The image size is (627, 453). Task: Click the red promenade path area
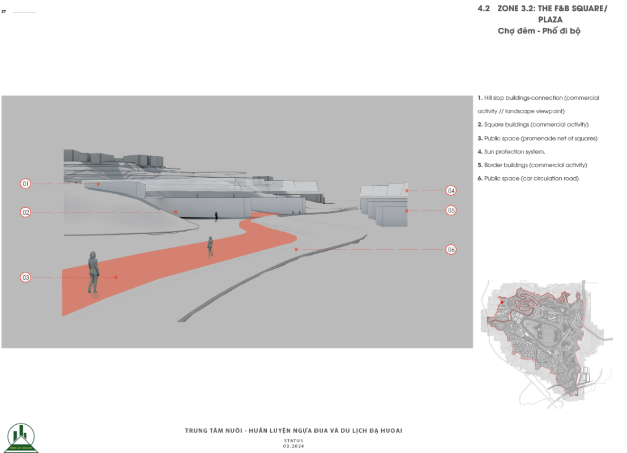[170, 266]
